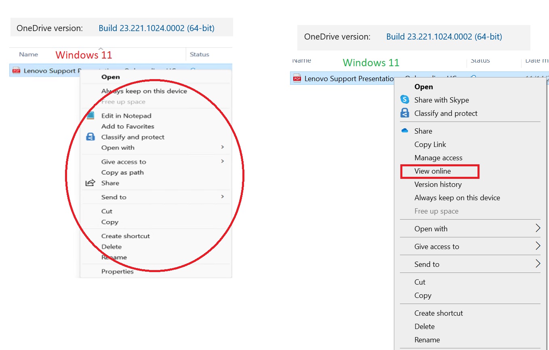This screenshot has width=549, height=350.
Task: Select Lenovo Support Presentation file name in right-hand list
Action: (349, 79)
